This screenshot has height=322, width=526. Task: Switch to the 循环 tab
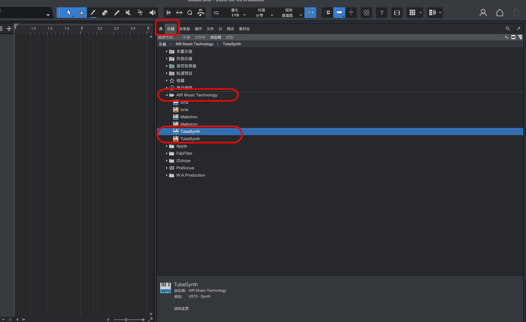[x=198, y=29]
